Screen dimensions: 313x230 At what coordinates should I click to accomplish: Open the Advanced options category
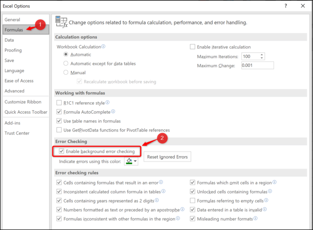coord(26,91)
